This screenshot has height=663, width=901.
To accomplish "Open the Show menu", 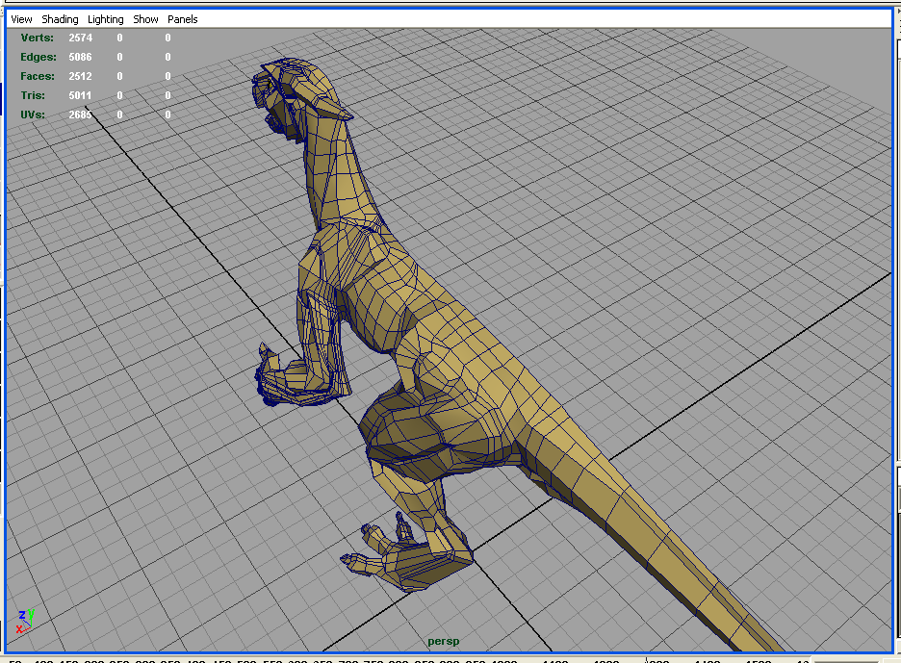I will pos(145,19).
